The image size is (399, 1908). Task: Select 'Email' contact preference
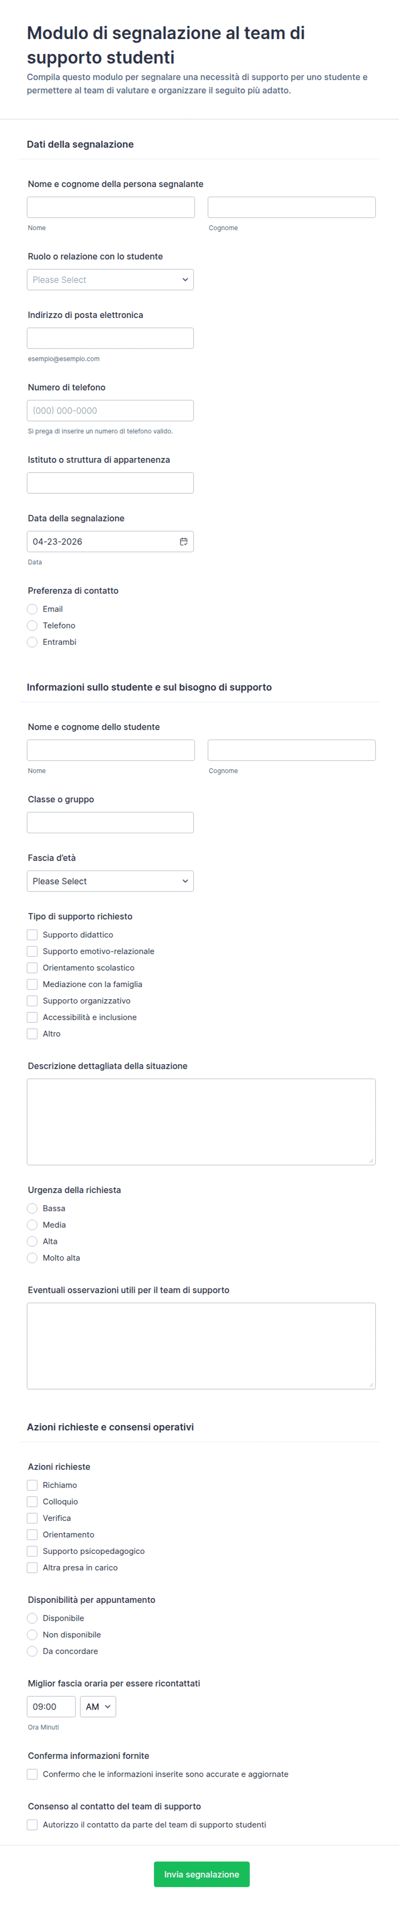coord(33,610)
